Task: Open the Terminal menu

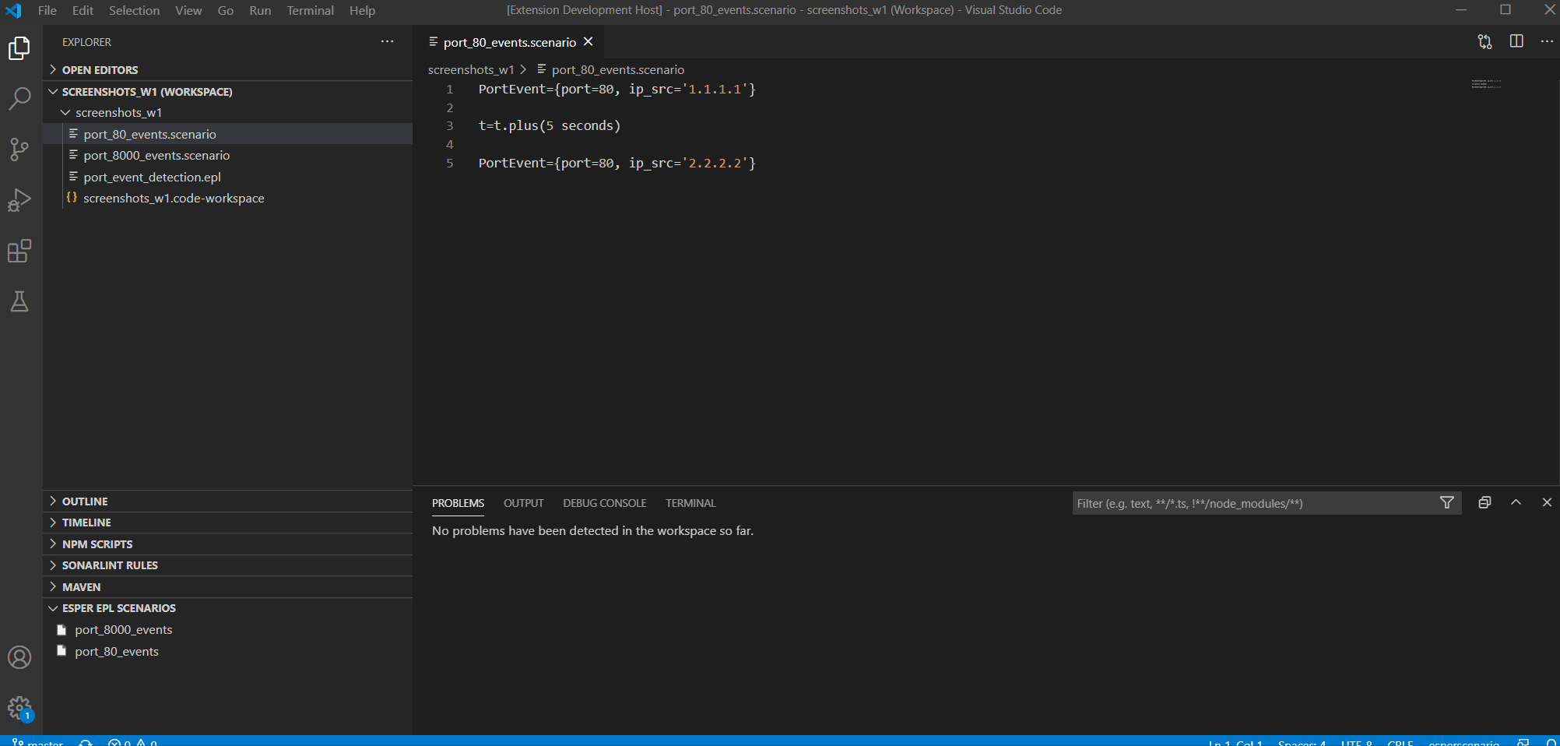Action: [x=310, y=10]
